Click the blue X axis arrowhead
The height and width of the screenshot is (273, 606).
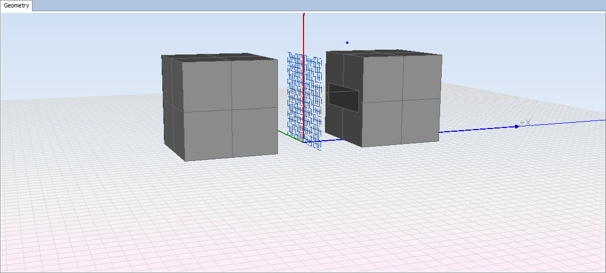(x=516, y=126)
